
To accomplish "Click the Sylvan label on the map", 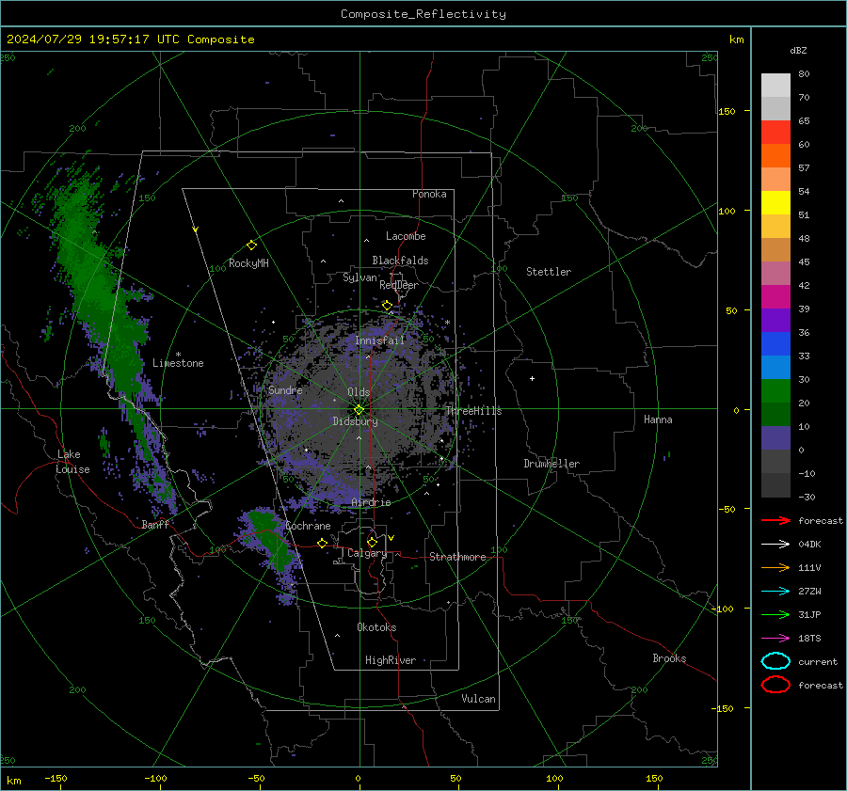I will coord(360,277).
